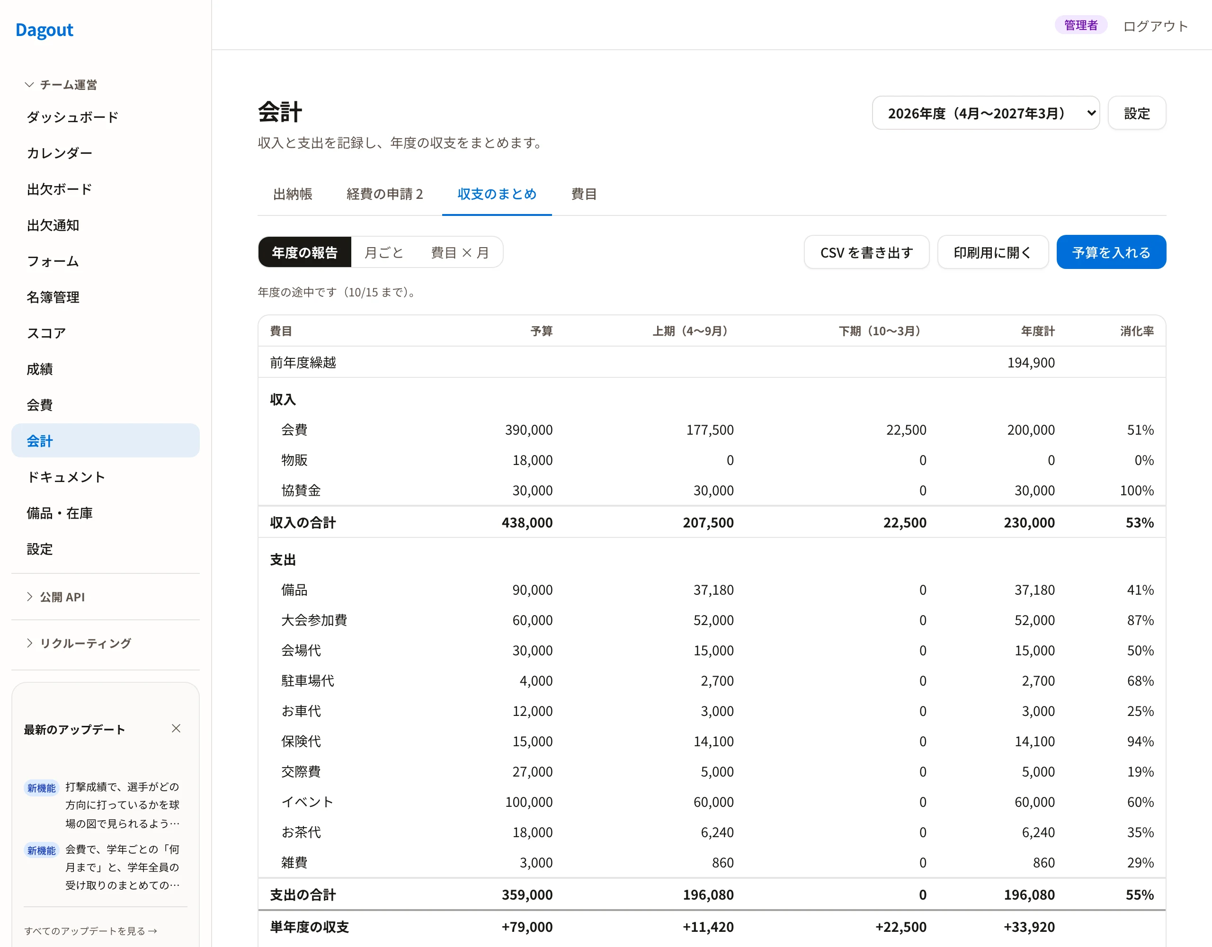Go to 出欠ボード
The image size is (1212, 947).
(x=106, y=189)
